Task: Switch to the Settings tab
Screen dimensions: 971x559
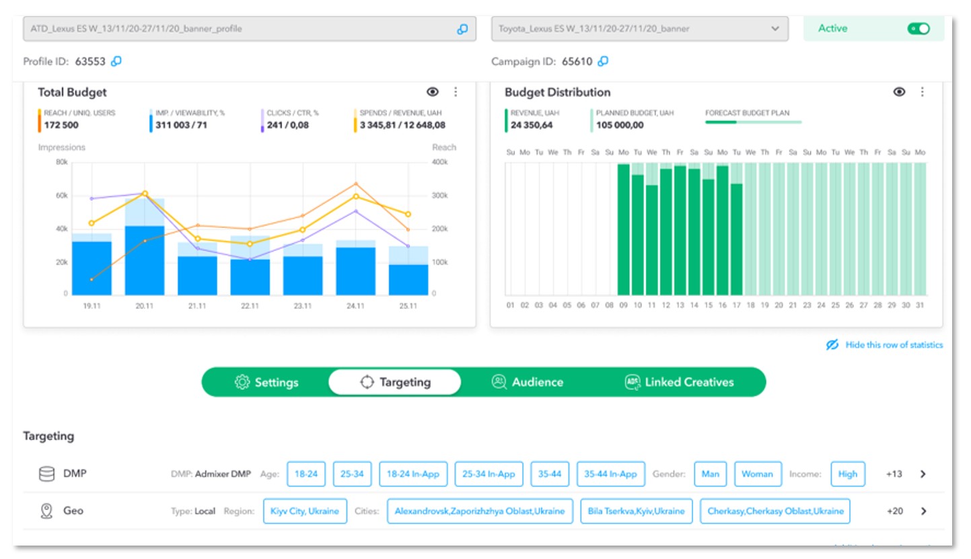Action: (x=266, y=382)
